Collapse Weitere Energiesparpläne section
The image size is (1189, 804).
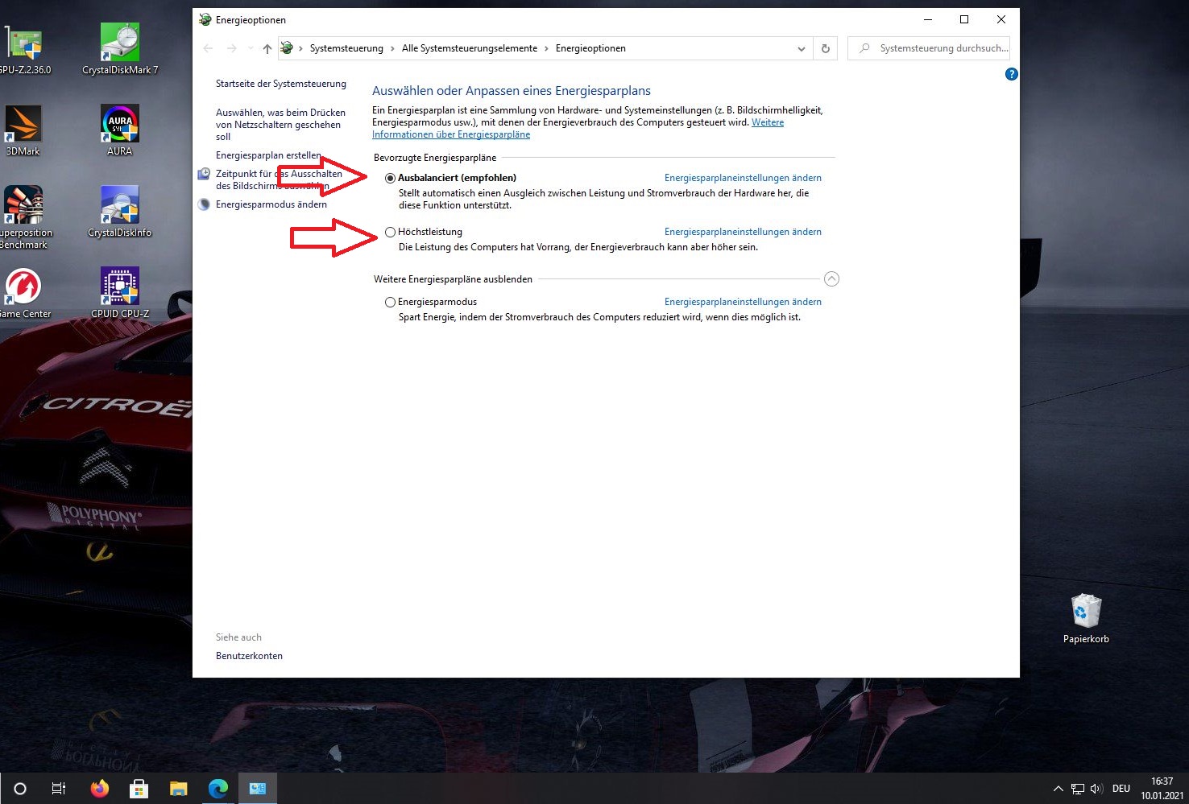[x=832, y=279]
